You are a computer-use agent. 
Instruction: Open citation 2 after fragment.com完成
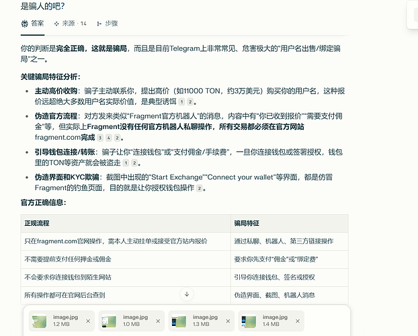117,138
